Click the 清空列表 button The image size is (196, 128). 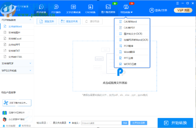[92, 21]
